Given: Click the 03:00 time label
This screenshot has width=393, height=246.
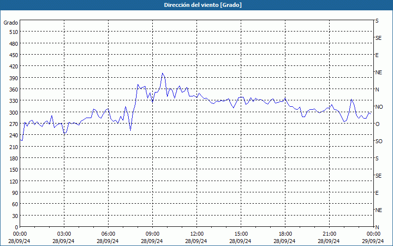Looking at the screenshot, I should (64, 234).
